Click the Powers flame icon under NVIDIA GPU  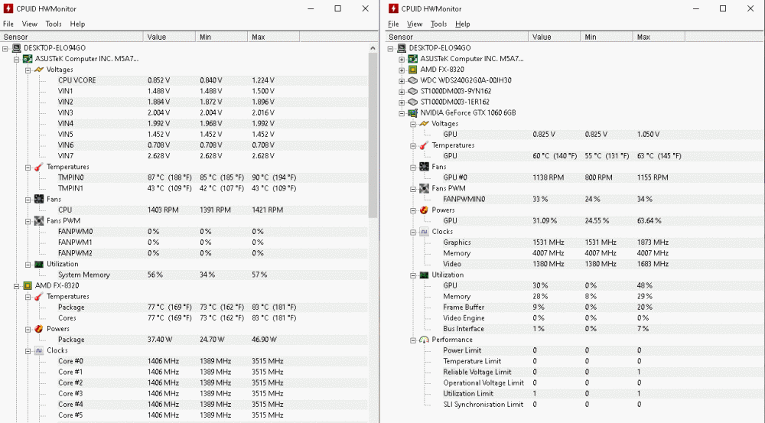423,210
